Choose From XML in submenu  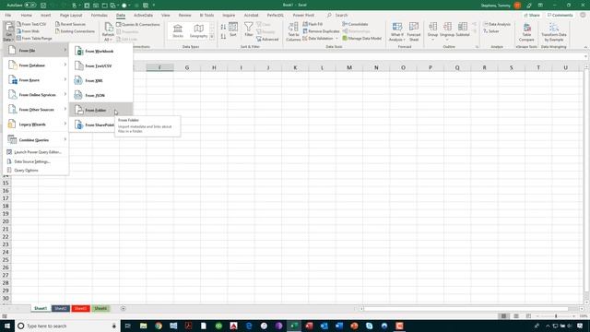(100, 80)
